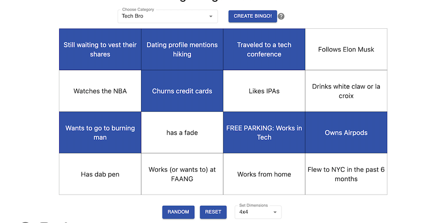Select the 'has a fade' cell
The height and width of the screenshot is (223, 446).
[182, 132]
